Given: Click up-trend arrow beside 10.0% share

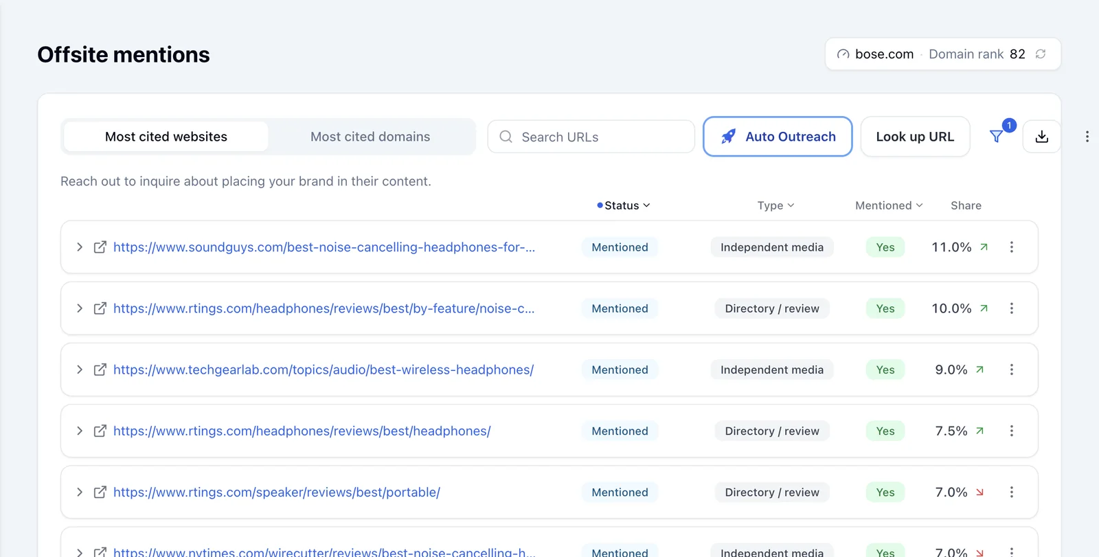Looking at the screenshot, I should pos(984,308).
